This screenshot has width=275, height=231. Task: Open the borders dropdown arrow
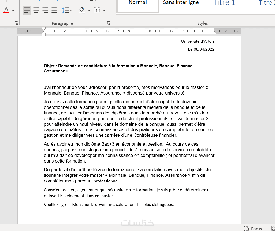(x=104, y=10)
